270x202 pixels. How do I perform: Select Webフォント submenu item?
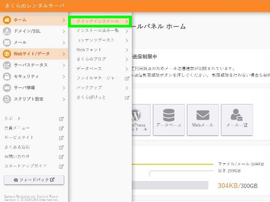(x=100, y=50)
